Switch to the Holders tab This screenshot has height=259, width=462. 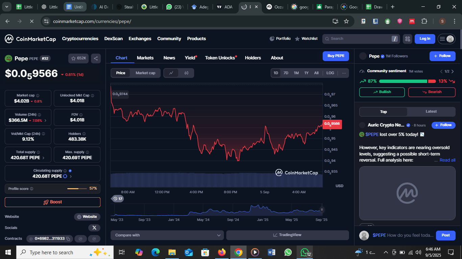(253, 58)
